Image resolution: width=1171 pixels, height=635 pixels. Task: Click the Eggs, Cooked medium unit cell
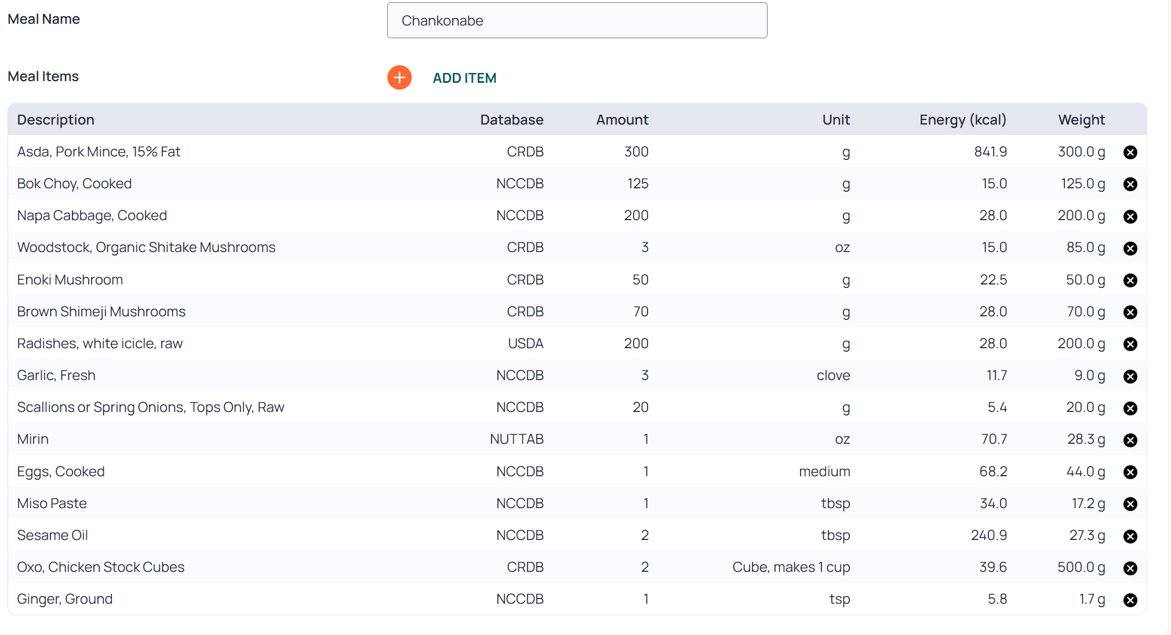[x=824, y=472]
